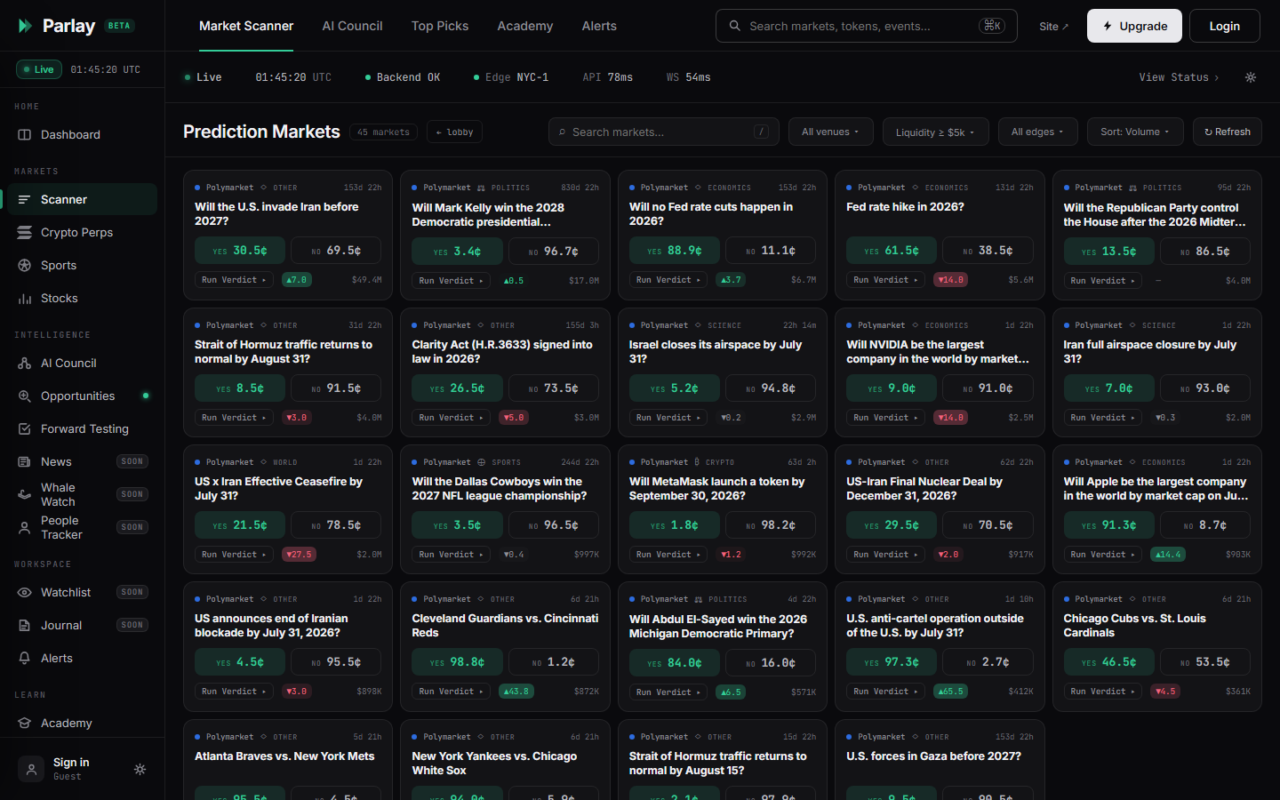Focus the Search markets filter field
The image size is (1280, 800).
664,132
